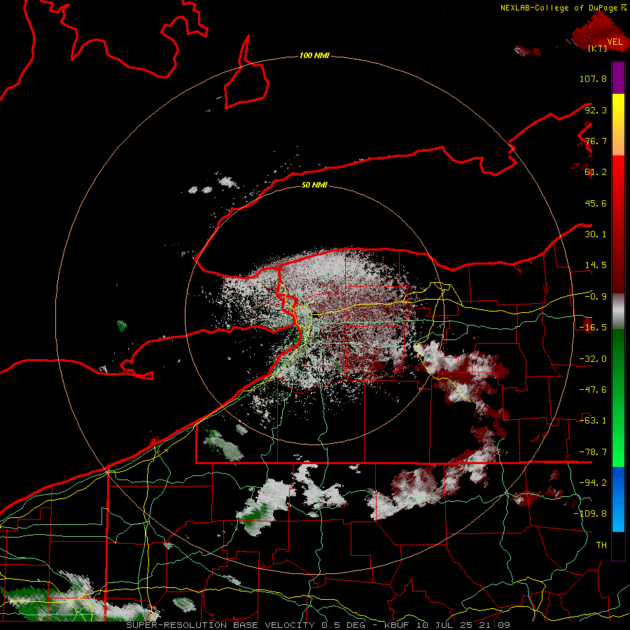
Task: Click the 100 NMI range ring label
Action: click(314, 55)
